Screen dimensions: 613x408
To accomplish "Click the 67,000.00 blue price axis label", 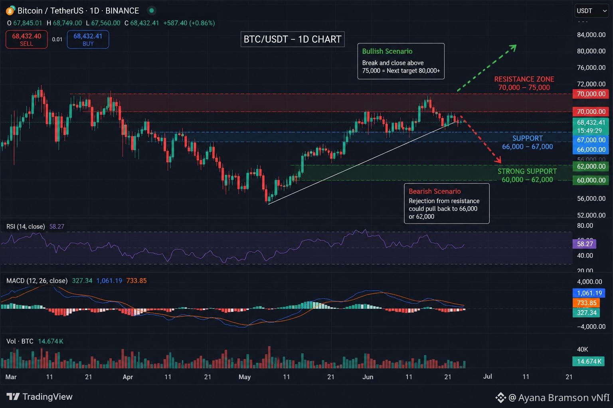I will coord(591,140).
